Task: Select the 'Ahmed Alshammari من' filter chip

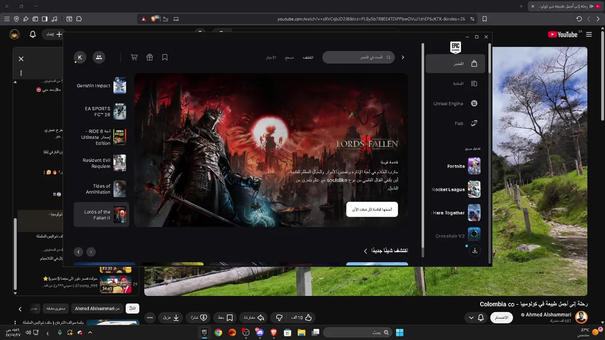Action: (x=97, y=308)
